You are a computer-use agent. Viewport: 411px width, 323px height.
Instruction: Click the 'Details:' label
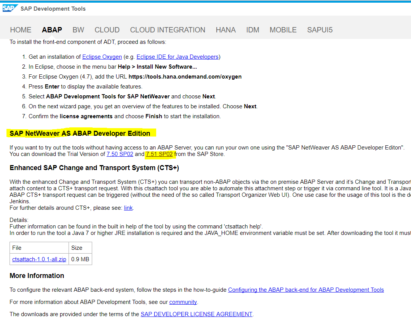tap(19, 220)
